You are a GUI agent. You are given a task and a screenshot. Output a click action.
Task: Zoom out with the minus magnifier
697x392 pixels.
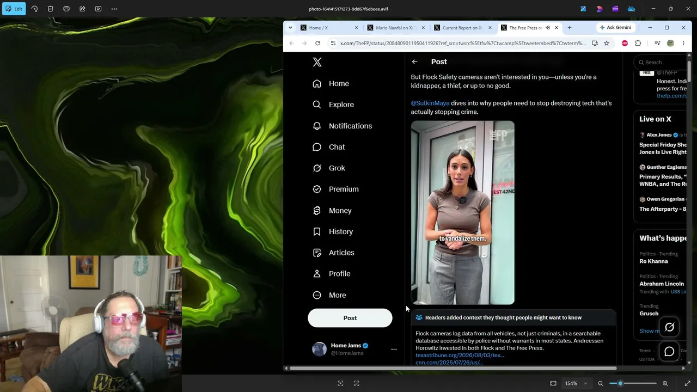pos(601,383)
